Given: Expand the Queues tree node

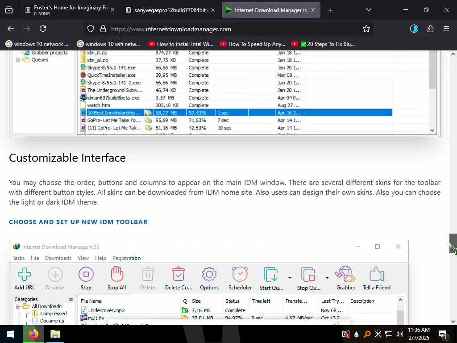Looking at the screenshot, I should (18, 60).
